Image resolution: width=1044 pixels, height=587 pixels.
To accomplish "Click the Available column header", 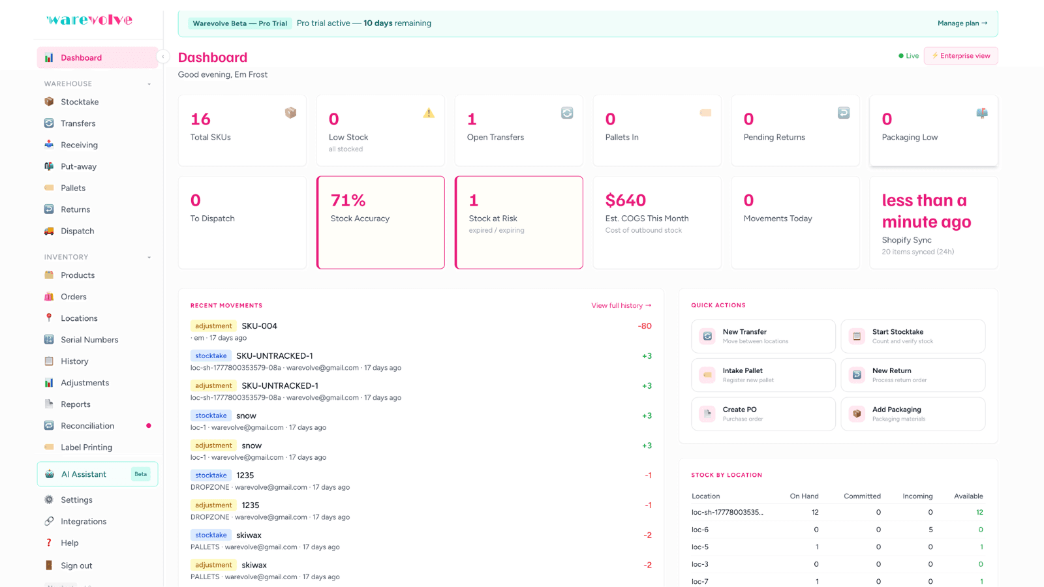I will click(x=968, y=496).
